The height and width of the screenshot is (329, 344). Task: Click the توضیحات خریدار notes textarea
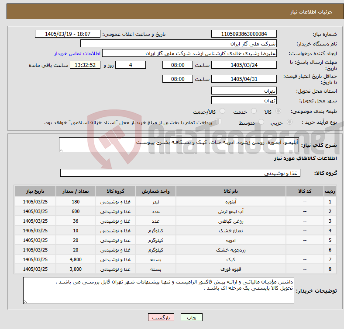[x=158, y=290]
